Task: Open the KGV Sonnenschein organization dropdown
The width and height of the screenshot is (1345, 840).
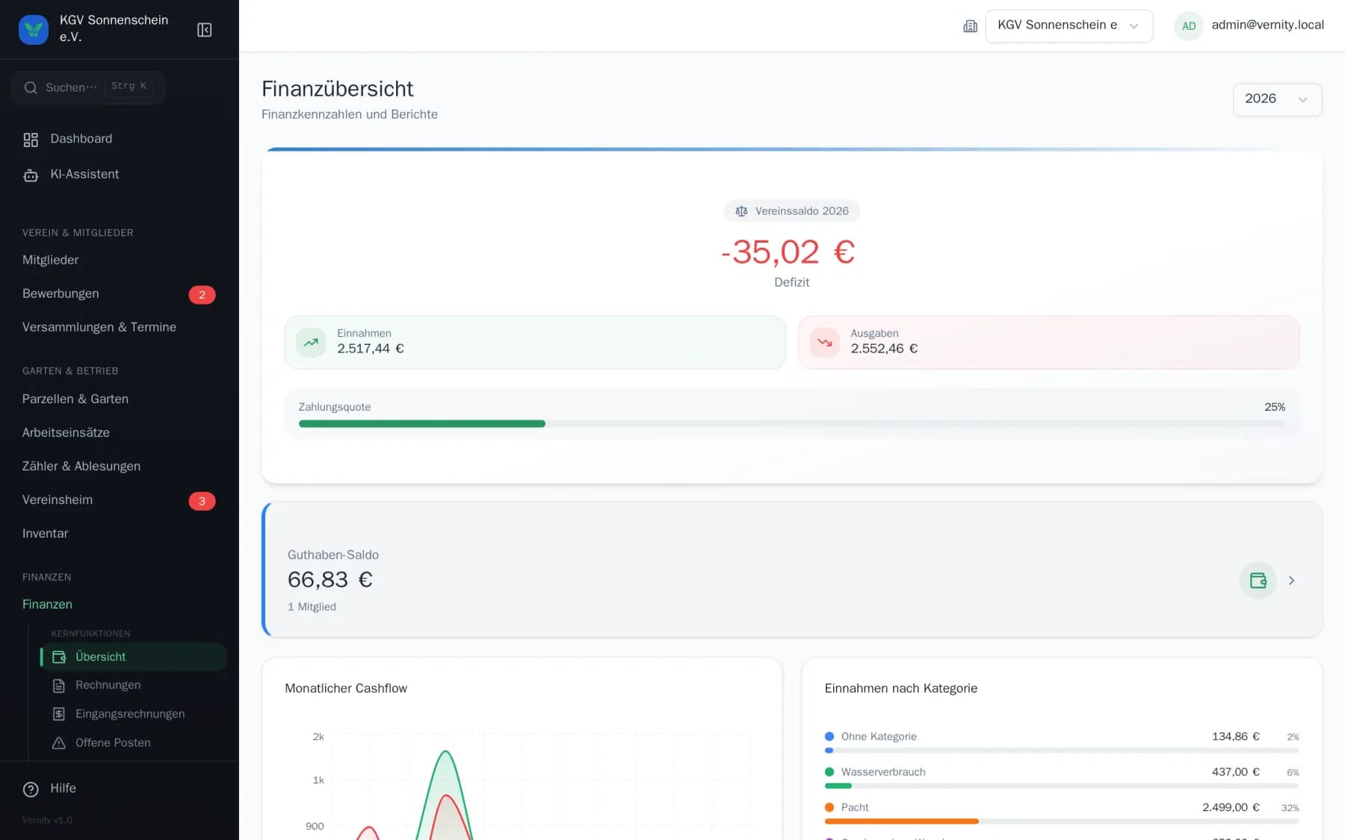Action: pyautogui.click(x=1069, y=26)
